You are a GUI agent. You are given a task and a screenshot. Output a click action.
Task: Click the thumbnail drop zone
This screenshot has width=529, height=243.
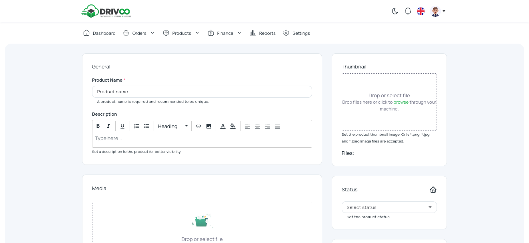[x=389, y=102]
